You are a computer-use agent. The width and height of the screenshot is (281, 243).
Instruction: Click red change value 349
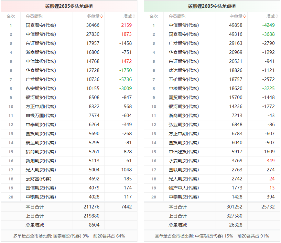[271, 161]
